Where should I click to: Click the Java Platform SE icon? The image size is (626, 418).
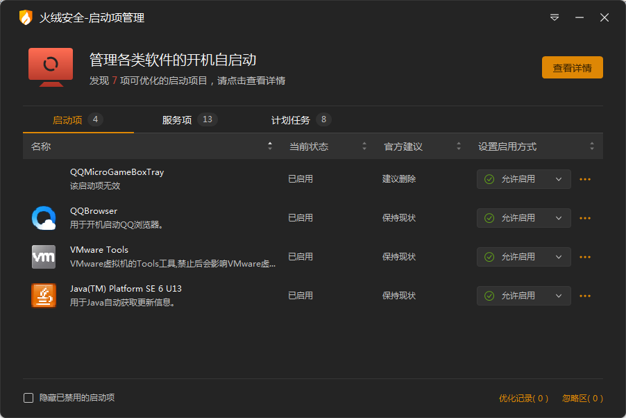pos(44,296)
